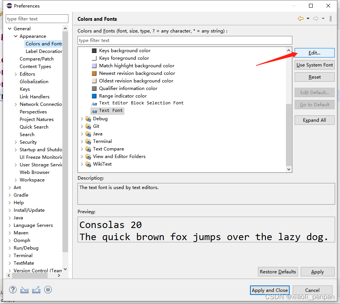The image size is (340, 304).
Task: Select Label Decorations tree item
Action: coord(43,51)
